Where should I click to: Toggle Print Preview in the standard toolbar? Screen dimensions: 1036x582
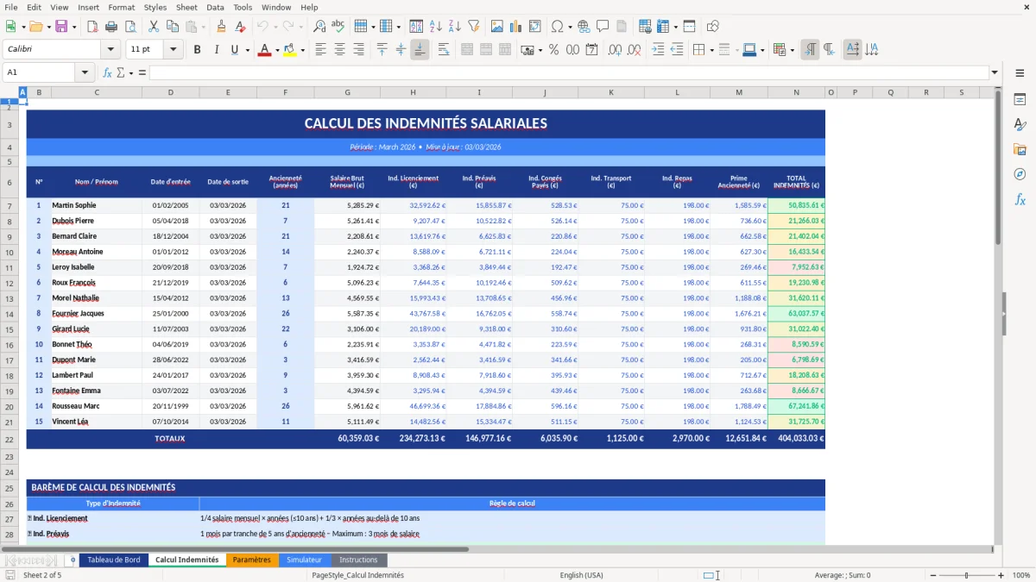pyautogui.click(x=129, y=27)
